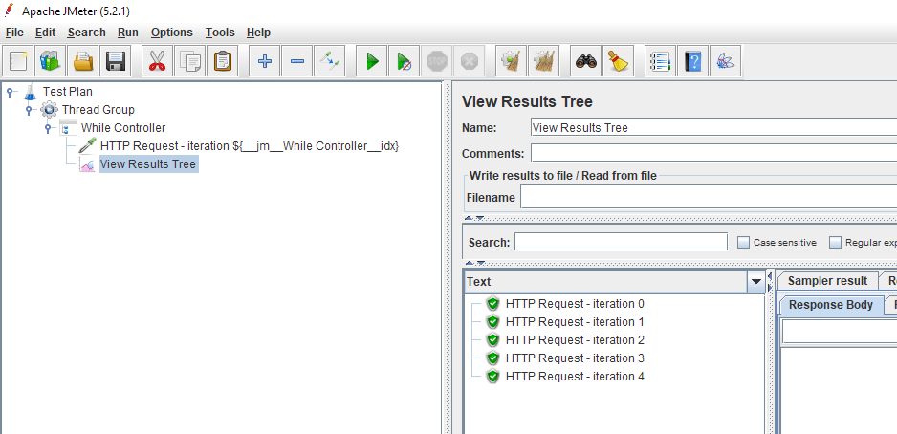Open function helper list icon
Screen dimensions: 897x434
click(660, 60)
